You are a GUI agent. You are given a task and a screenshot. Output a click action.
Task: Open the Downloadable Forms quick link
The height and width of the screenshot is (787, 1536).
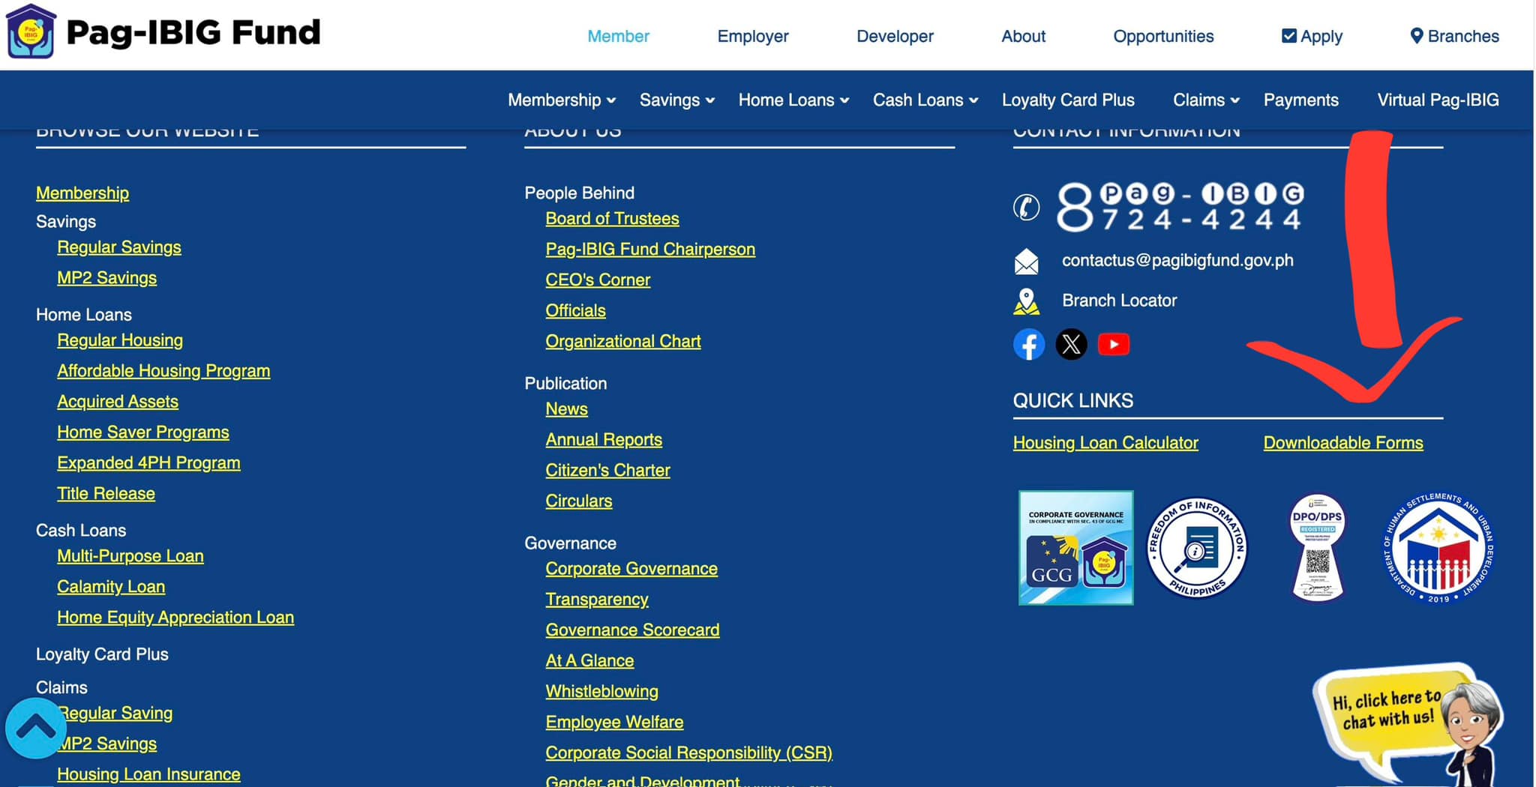pyautogui.click(x=1342, y=443)
